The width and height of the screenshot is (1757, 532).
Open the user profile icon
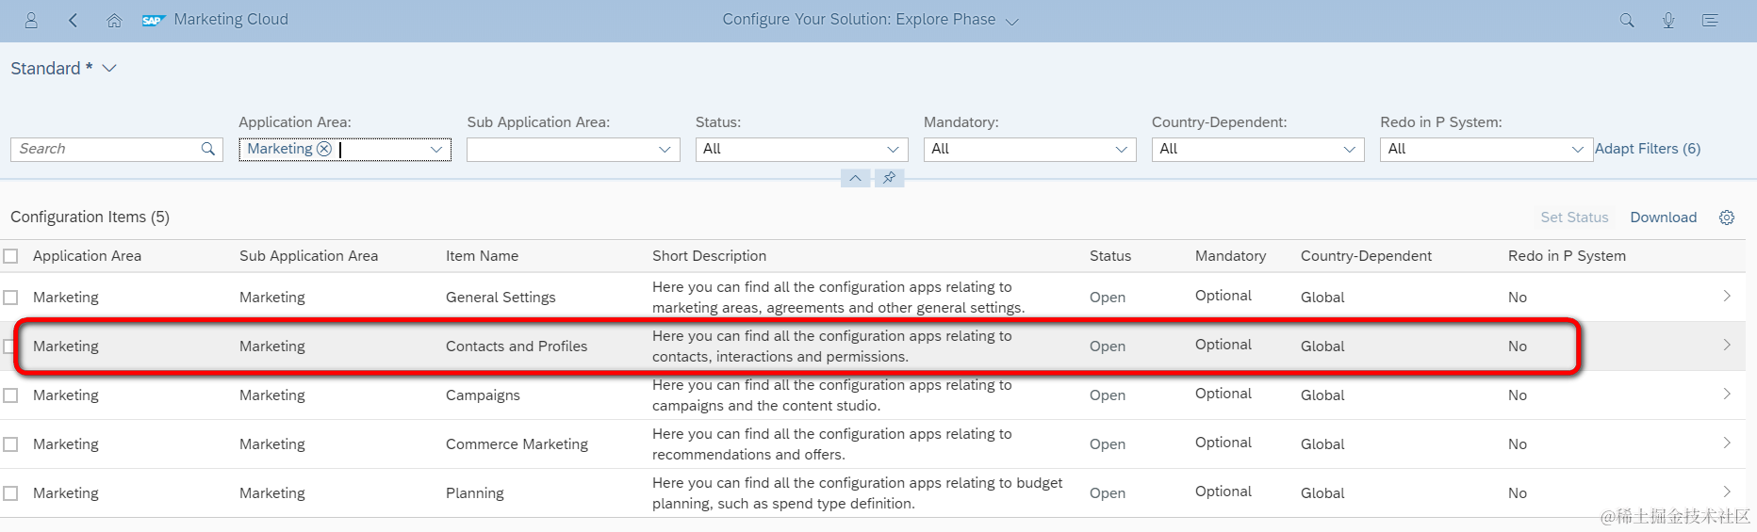[31, 20]
